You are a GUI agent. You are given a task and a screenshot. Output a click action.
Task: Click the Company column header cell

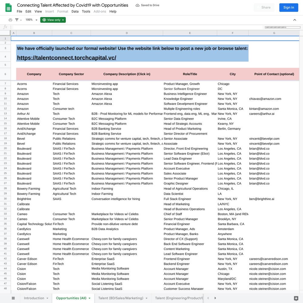click(x=34, y=74)
